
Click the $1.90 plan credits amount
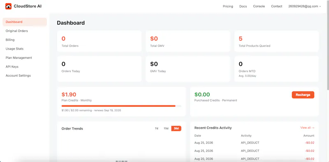point(69,95)
